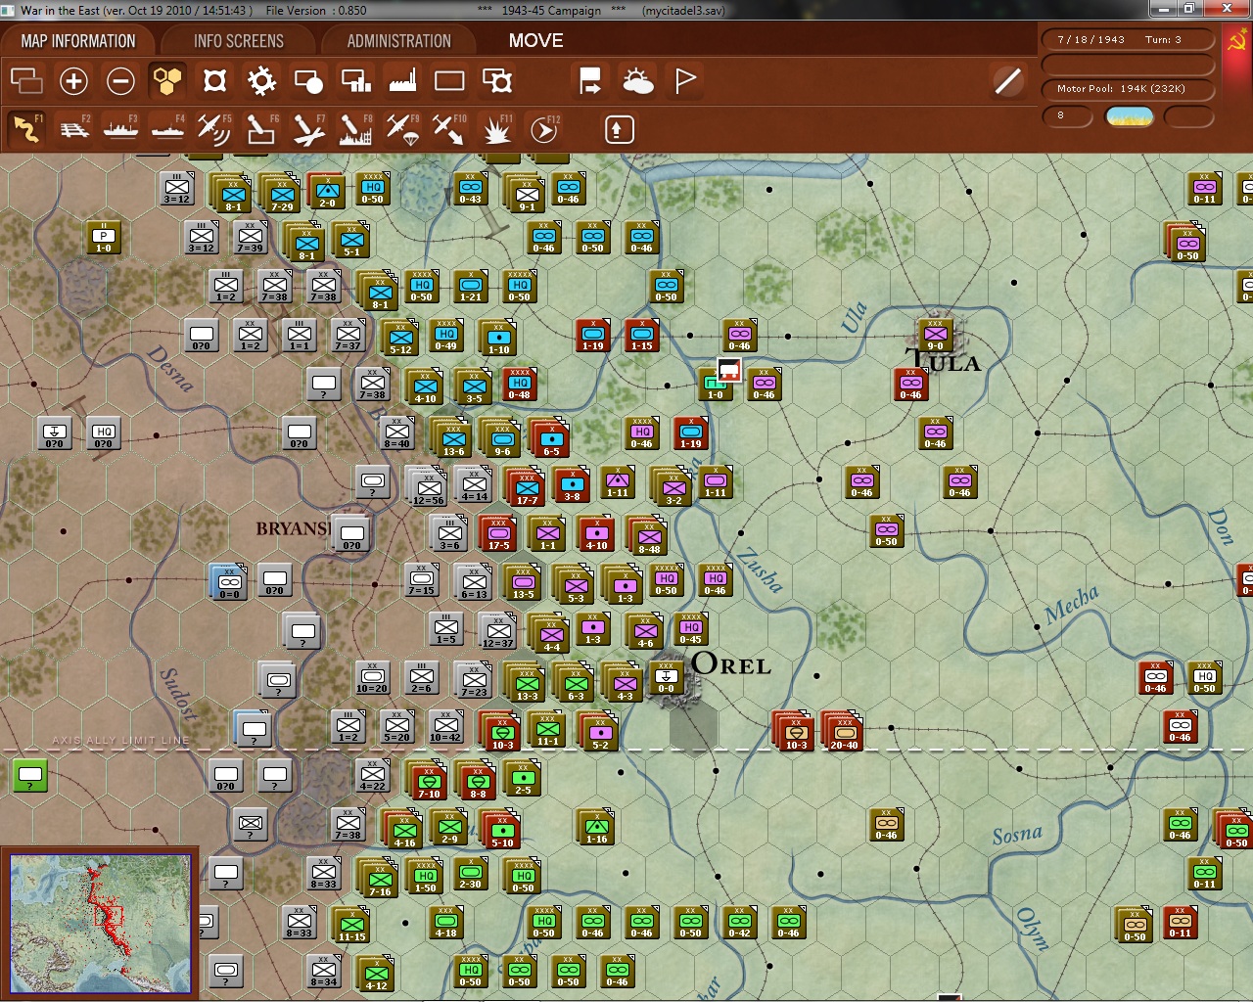
Task: Click the Soviet hammer and sickle emblem
Action: tap(1235, 40)
